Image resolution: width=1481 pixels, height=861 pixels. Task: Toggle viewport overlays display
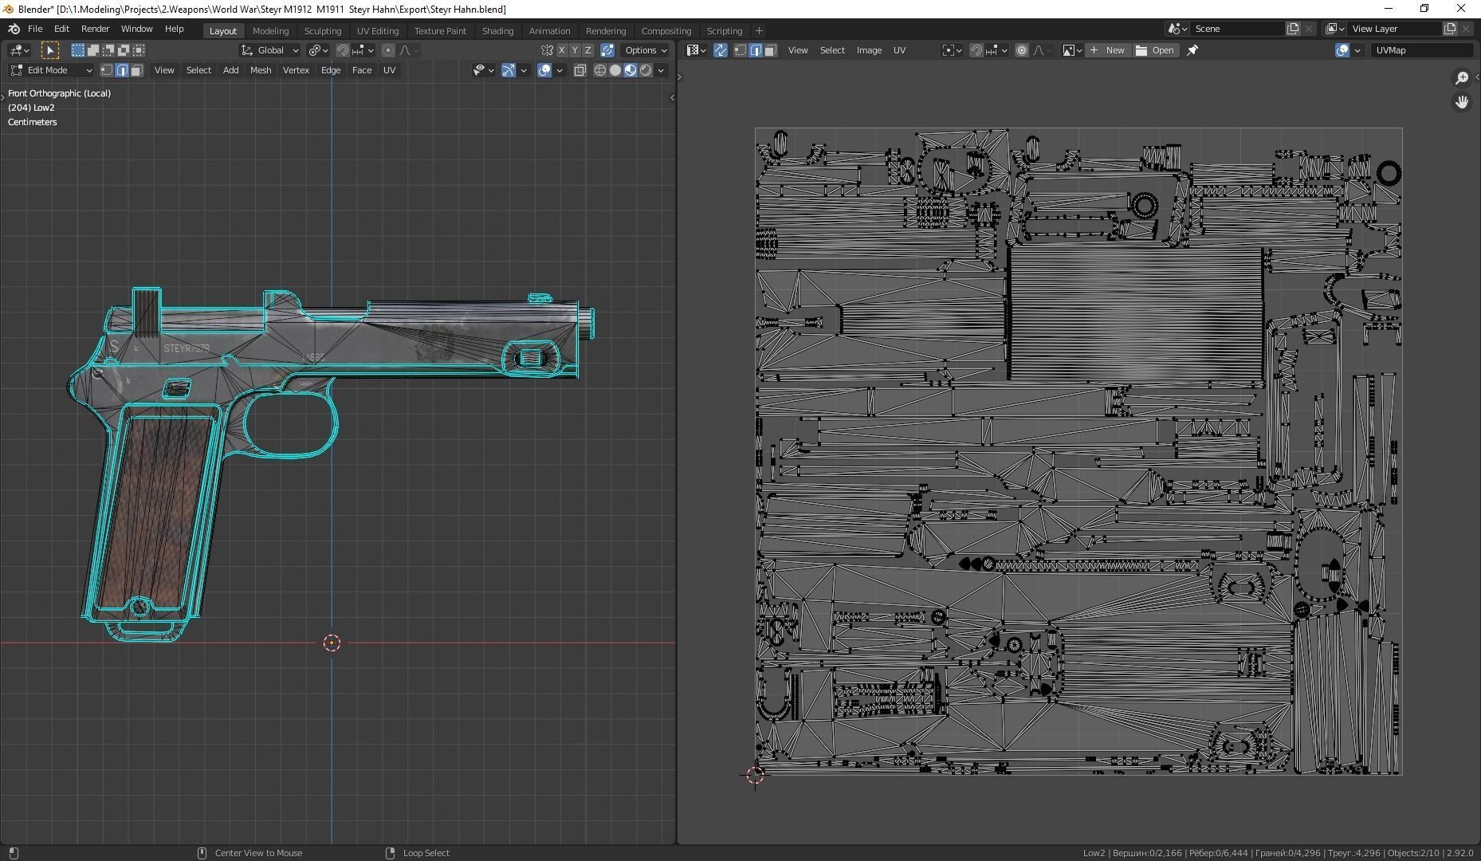544,70
